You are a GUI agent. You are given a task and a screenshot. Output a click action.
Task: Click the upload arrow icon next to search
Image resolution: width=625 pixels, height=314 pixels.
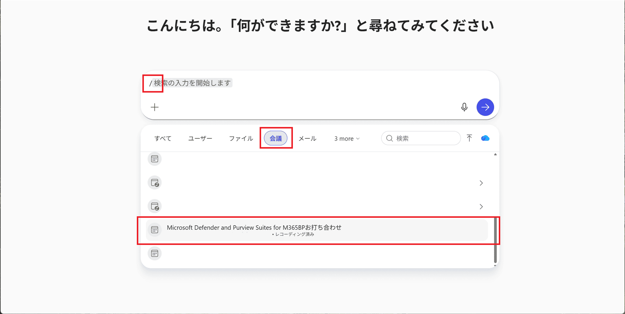pyautogui.click(x=470, y=138)
